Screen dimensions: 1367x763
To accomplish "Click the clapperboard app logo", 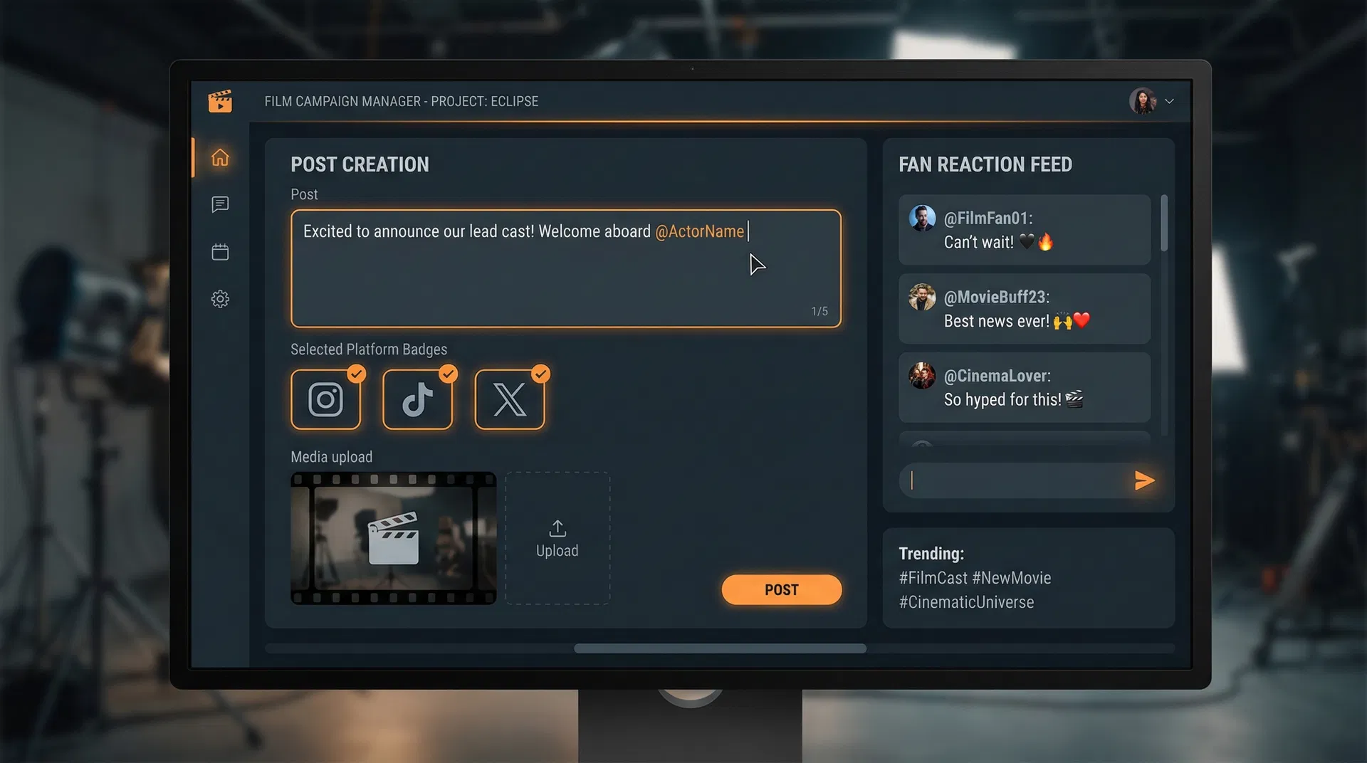I will (x=220, y=101).
